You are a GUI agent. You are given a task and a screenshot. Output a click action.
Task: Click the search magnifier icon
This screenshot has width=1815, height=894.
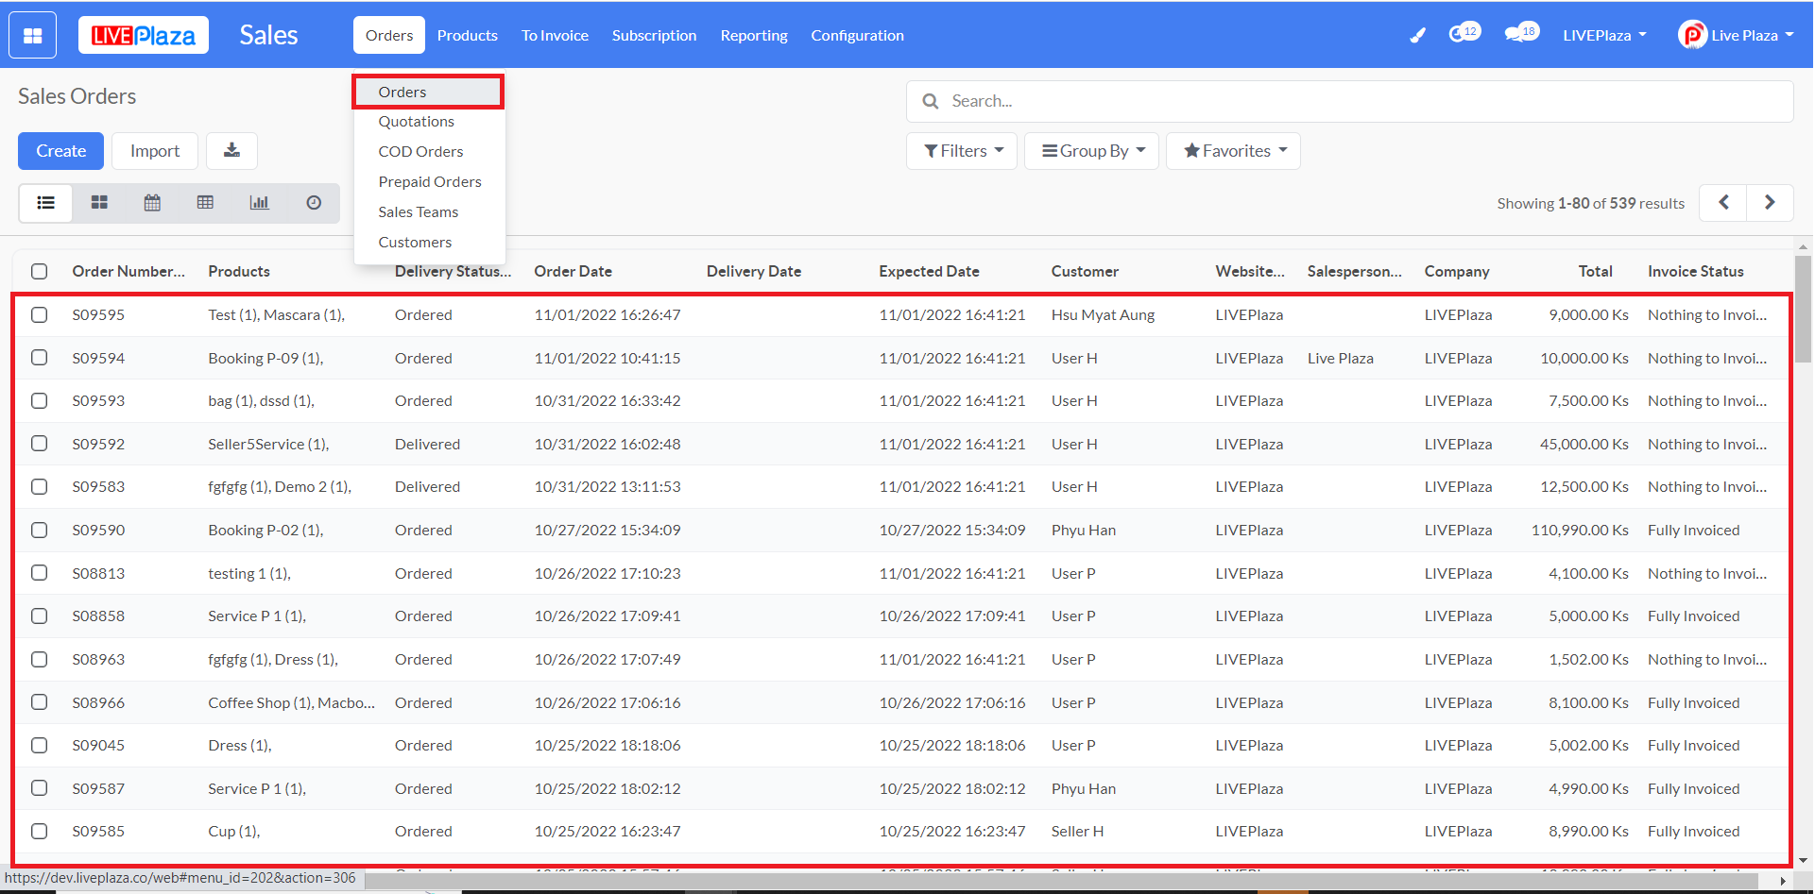(x=931, y=101)
